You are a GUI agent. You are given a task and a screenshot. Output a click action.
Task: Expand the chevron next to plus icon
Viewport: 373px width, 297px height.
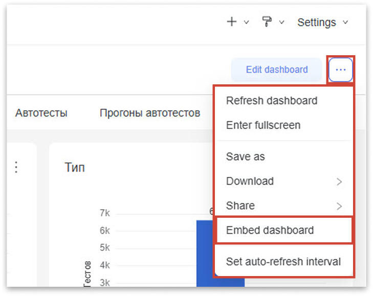(247, 22)
